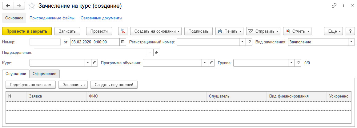
Task: Open the Присоединенные файлы section
Action: pyautogui.click(x=52, y=18)
